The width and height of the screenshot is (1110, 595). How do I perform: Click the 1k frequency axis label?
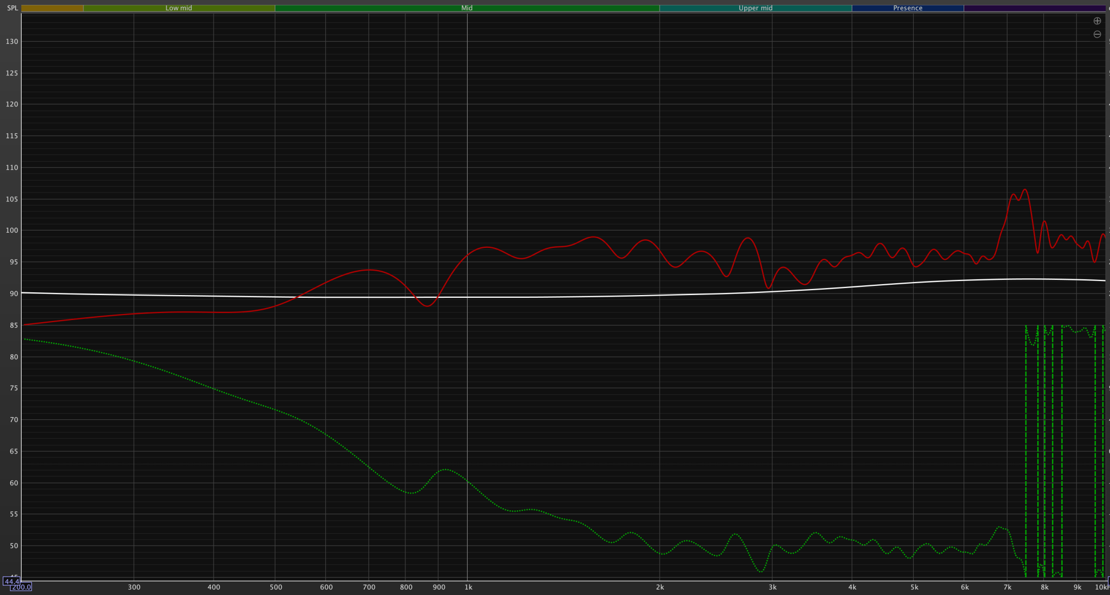tap(468, 587)
